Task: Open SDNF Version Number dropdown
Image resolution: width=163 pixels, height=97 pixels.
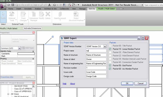Action: tap(105, 46)
